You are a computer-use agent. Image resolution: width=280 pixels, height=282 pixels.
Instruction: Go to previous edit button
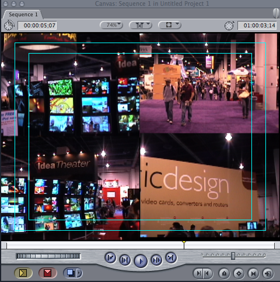pyautogui.click(x=110, y=258)
